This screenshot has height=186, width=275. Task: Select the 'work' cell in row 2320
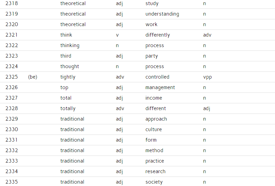(x=151, y=24)
